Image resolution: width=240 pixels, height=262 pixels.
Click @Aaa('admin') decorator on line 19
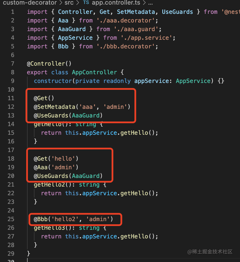[x=56, y=167]
